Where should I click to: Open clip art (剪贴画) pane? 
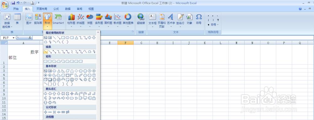tap(38, 19)
